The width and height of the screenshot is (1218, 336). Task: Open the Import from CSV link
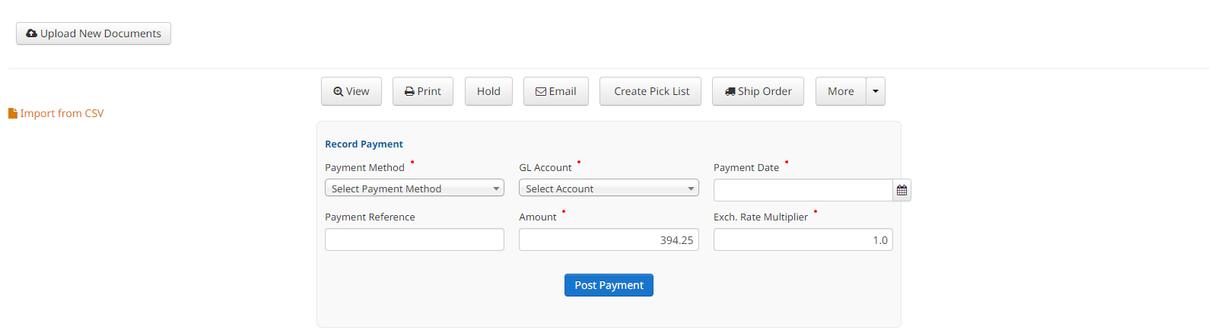(62, 113)
